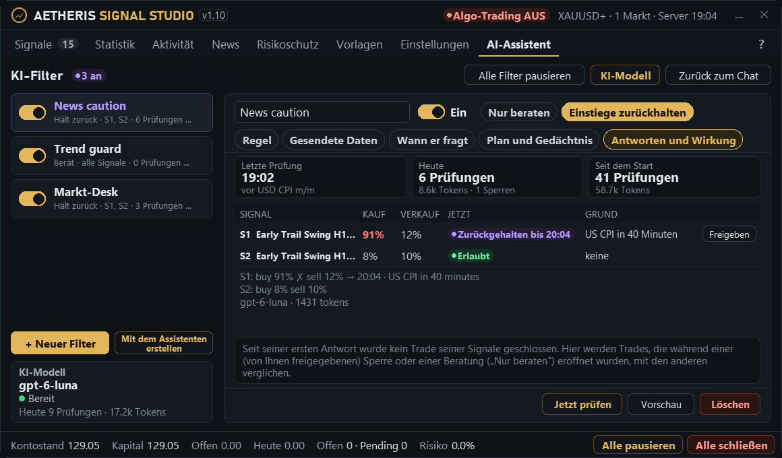This screenshot has height=458, width=782.
Task: Toggle the Trend guard filter switch
Action: click(x=32, y=156)
